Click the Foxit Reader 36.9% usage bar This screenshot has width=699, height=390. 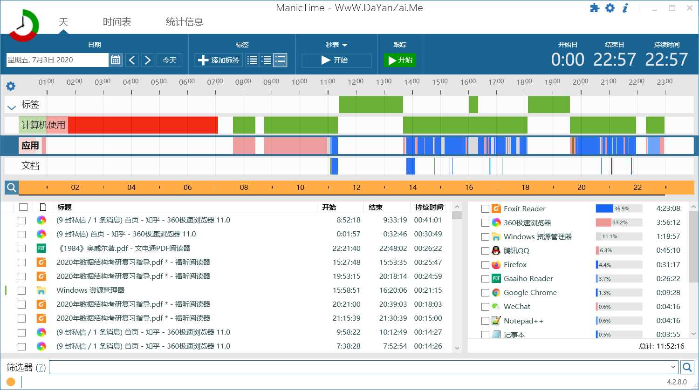619,208
